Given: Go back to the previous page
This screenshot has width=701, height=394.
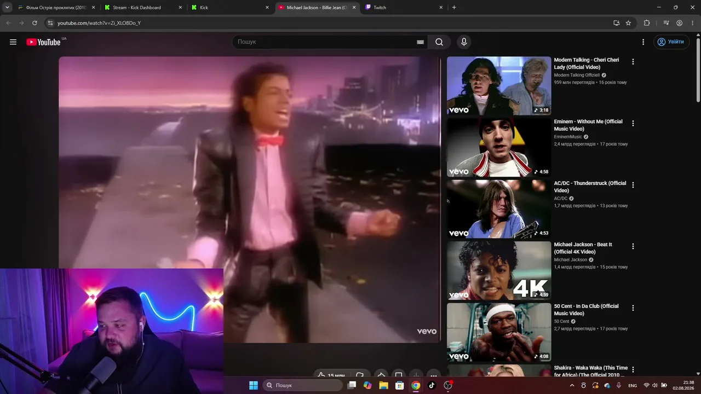Looking at the screenshot, I should (8, 23).
